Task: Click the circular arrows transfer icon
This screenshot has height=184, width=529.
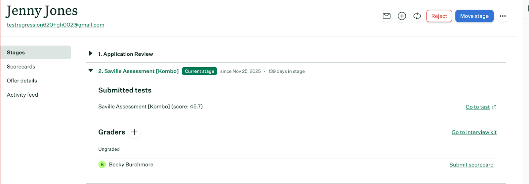Action: 417,16
